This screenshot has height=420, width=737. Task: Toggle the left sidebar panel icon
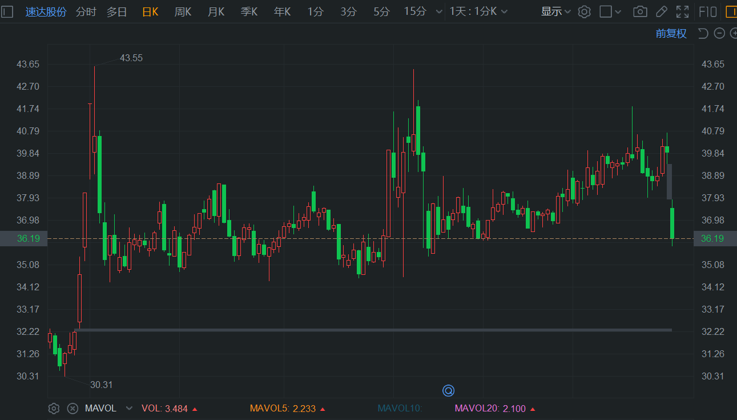[7, 11]
